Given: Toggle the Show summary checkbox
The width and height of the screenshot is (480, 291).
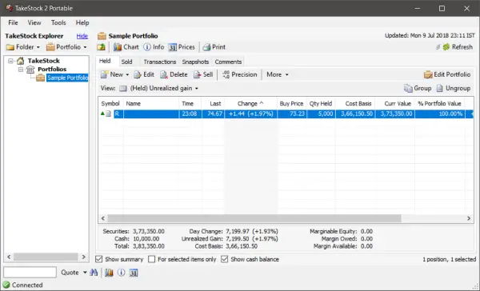Looking at the screenshot, I should [99, 259].
